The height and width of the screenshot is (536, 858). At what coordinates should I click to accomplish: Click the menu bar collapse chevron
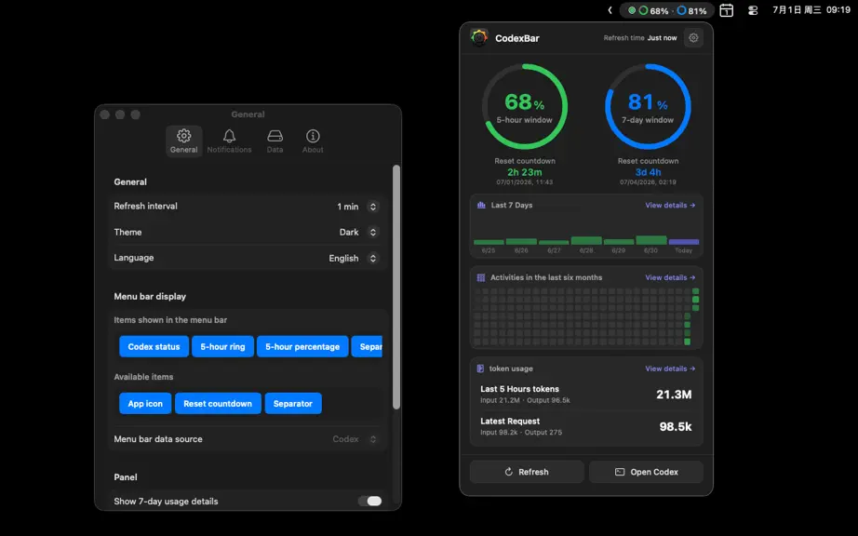610,10
